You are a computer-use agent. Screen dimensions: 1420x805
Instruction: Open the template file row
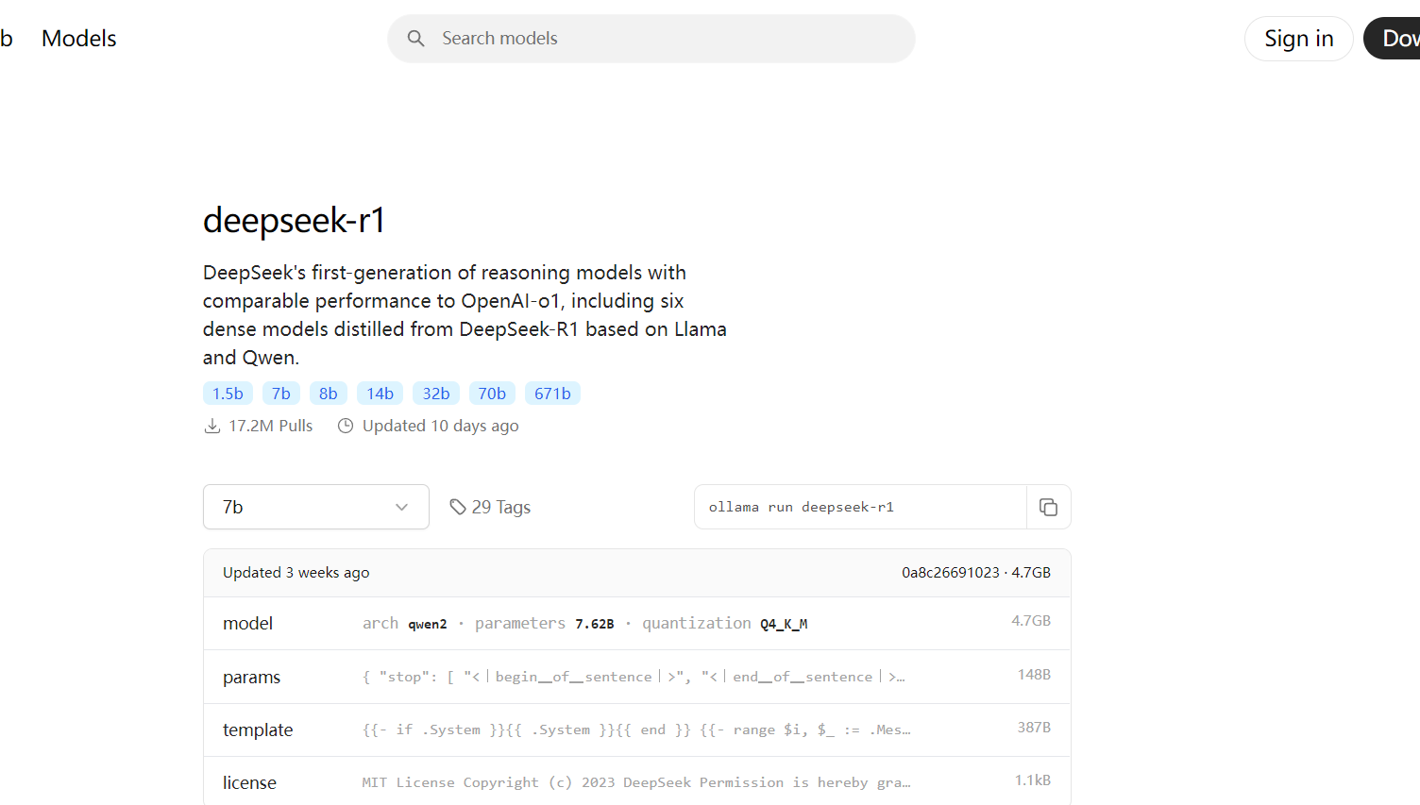point(637,730)
